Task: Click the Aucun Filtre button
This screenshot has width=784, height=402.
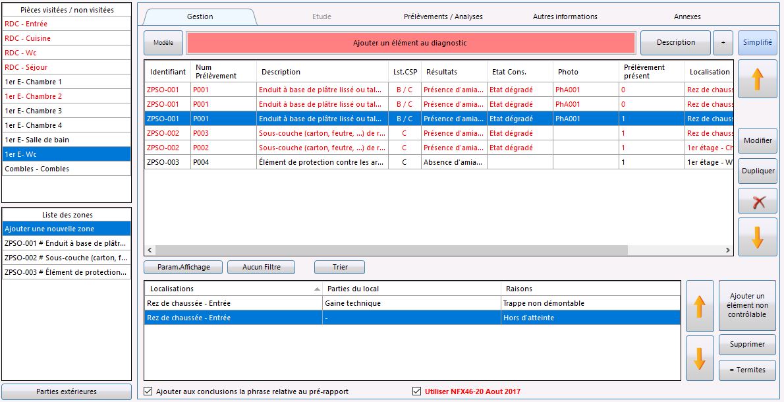Action: coord(261,267)
